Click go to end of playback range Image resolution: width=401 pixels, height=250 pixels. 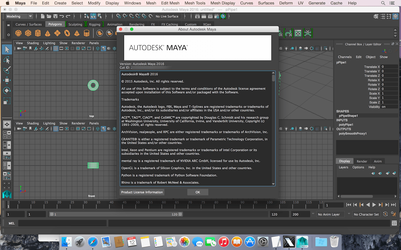click(393, 205)
